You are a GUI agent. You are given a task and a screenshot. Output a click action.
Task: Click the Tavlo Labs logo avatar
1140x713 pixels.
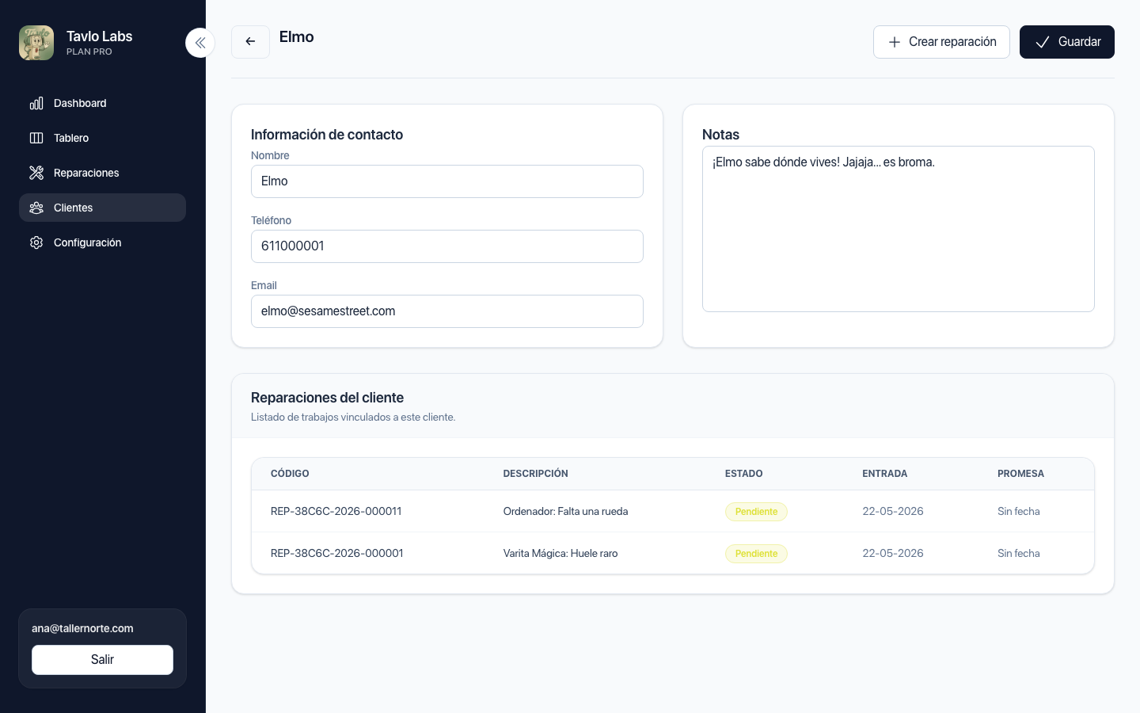[36, 43]
